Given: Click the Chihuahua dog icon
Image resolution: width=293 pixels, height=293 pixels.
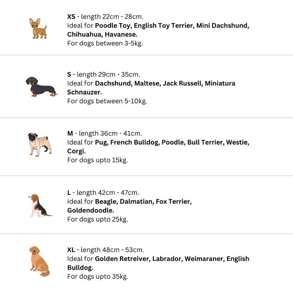Looking at the screenshot, I should [x=38, y=29].
